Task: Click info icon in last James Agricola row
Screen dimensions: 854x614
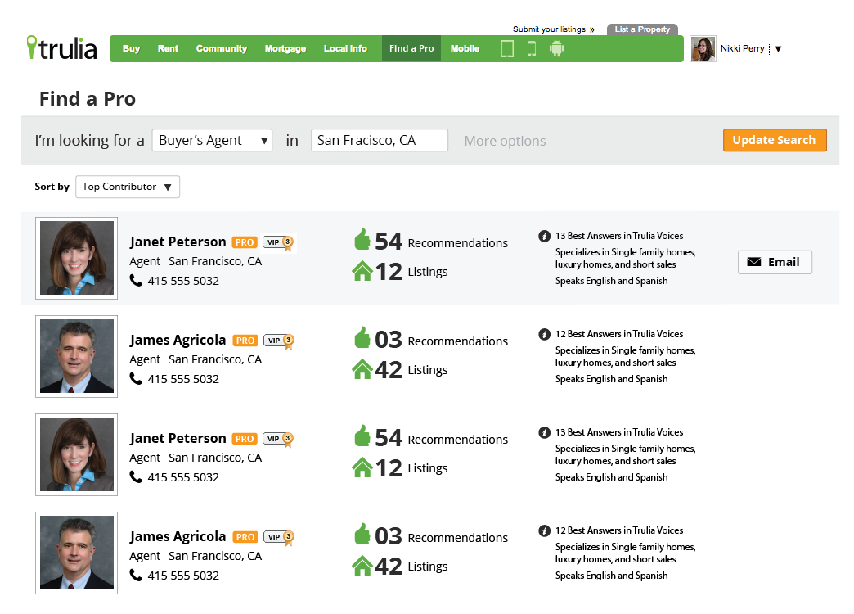Action: pyautogui.click(x=544, y=530)
